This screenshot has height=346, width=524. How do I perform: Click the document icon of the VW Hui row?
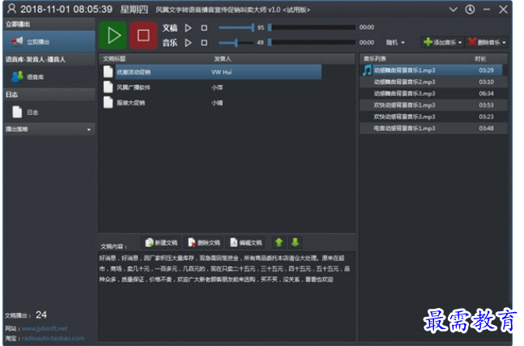pos(108,72)
